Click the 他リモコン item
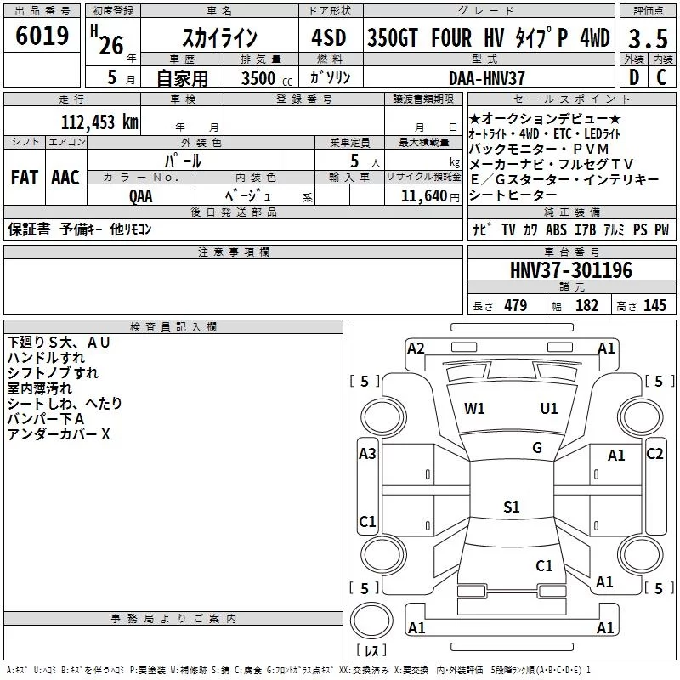 coord(131,229)
